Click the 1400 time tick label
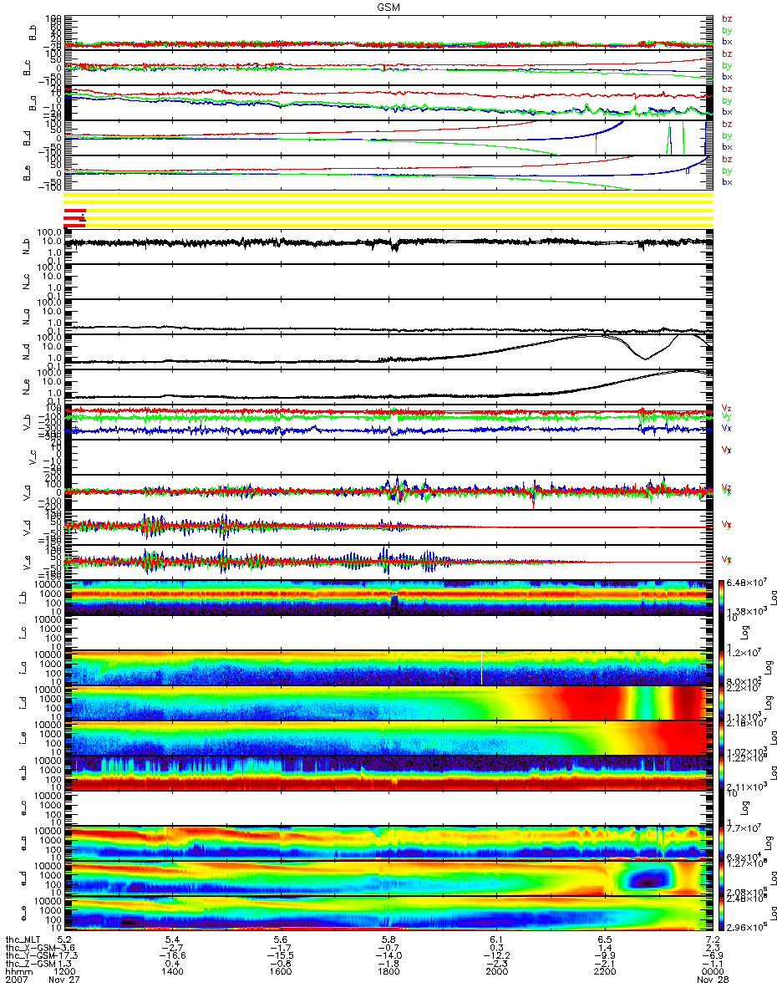Viewport: 777px width, 1003px height. coord(173,973)
